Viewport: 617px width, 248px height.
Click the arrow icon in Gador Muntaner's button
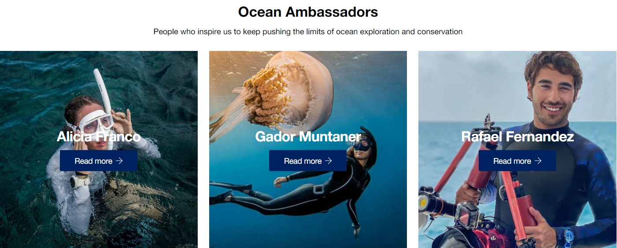328,161
